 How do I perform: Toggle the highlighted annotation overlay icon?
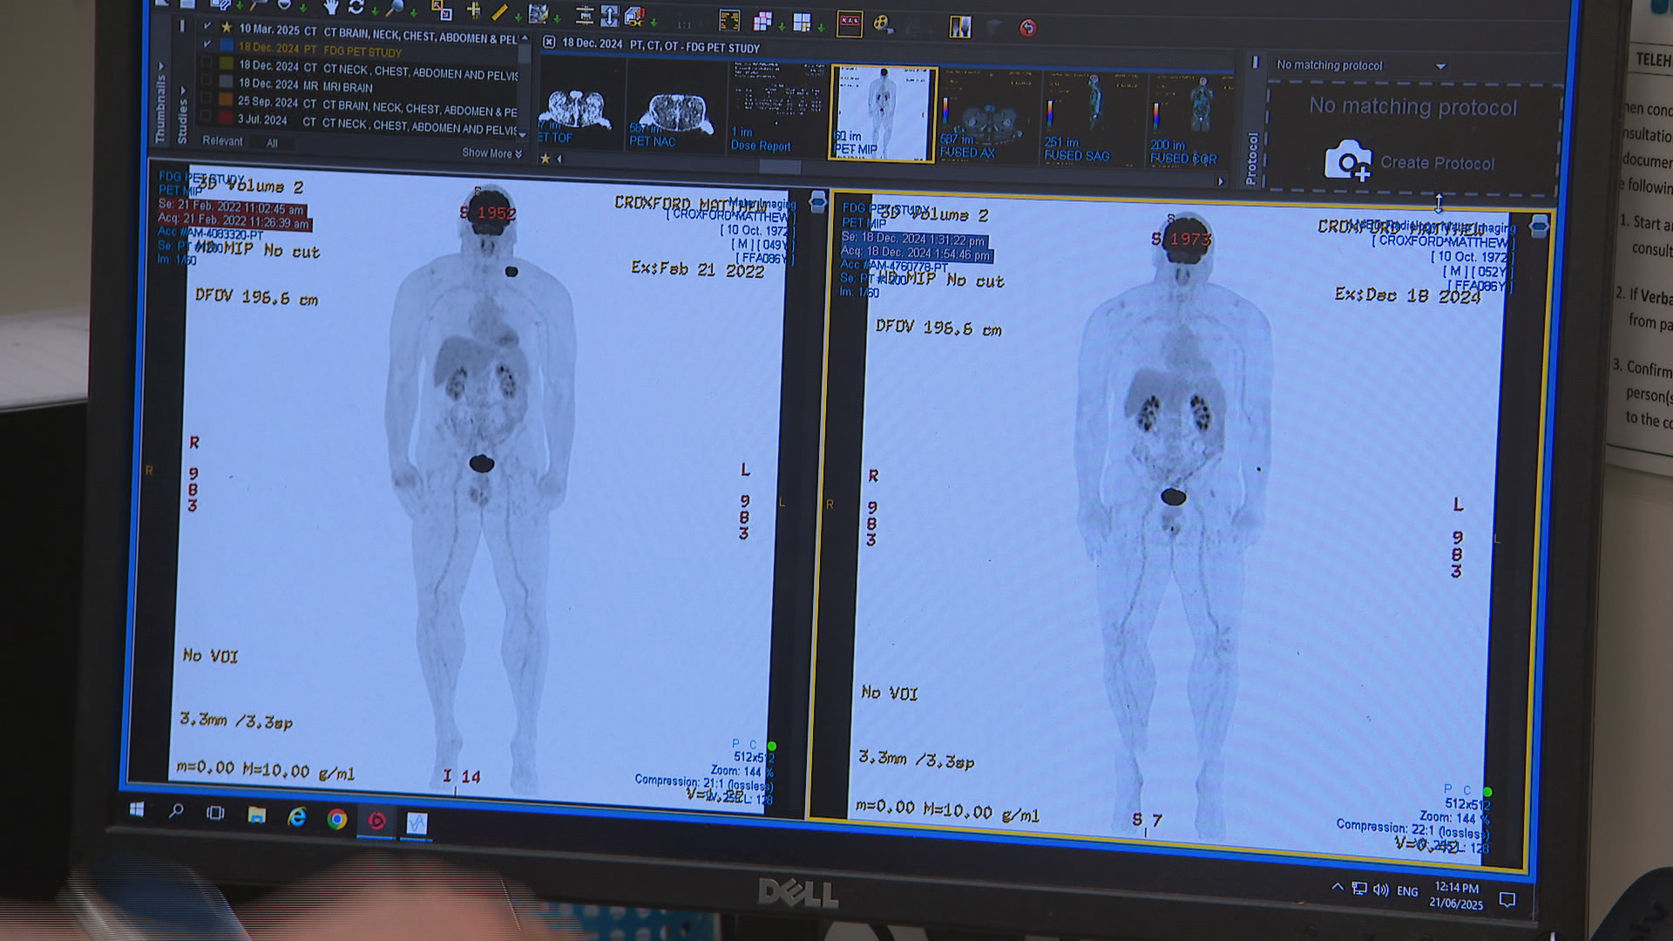tap(850, 24)
